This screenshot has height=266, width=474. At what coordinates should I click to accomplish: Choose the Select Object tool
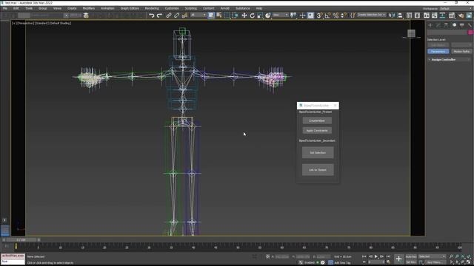(211, 16)
